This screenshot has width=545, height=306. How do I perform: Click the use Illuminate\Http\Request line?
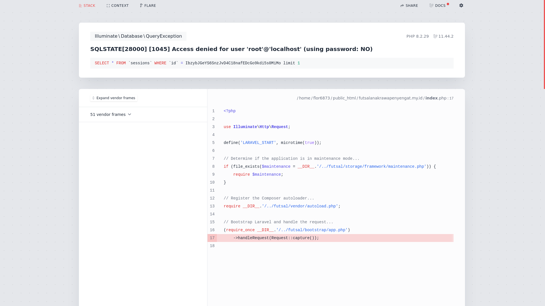(257, 127)
